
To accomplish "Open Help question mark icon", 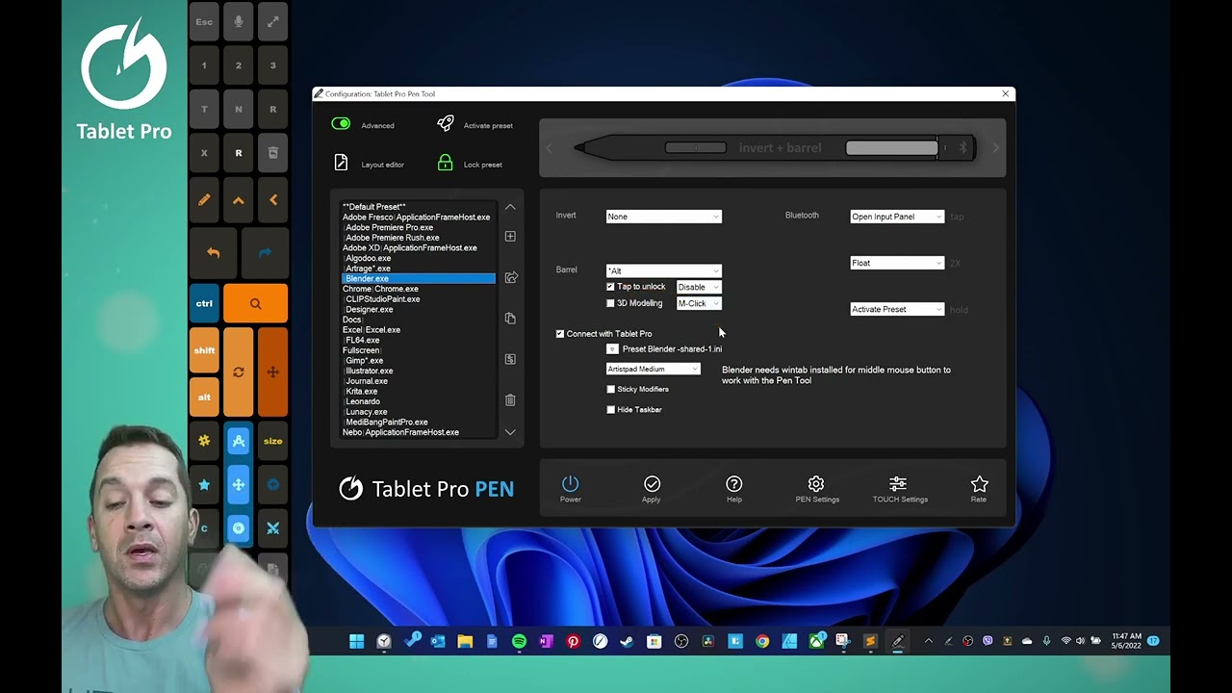I will click(x=734, y=483).
